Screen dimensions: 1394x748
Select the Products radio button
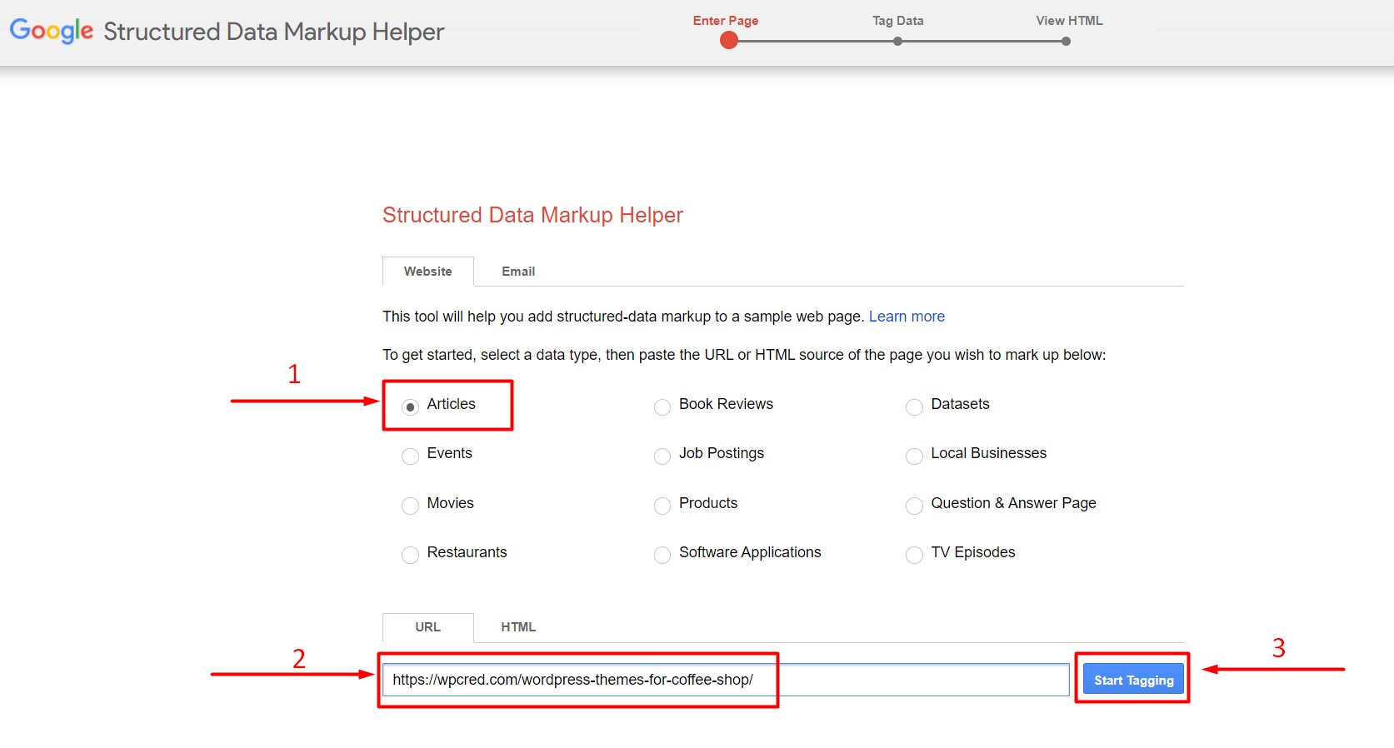click(662, 506)
